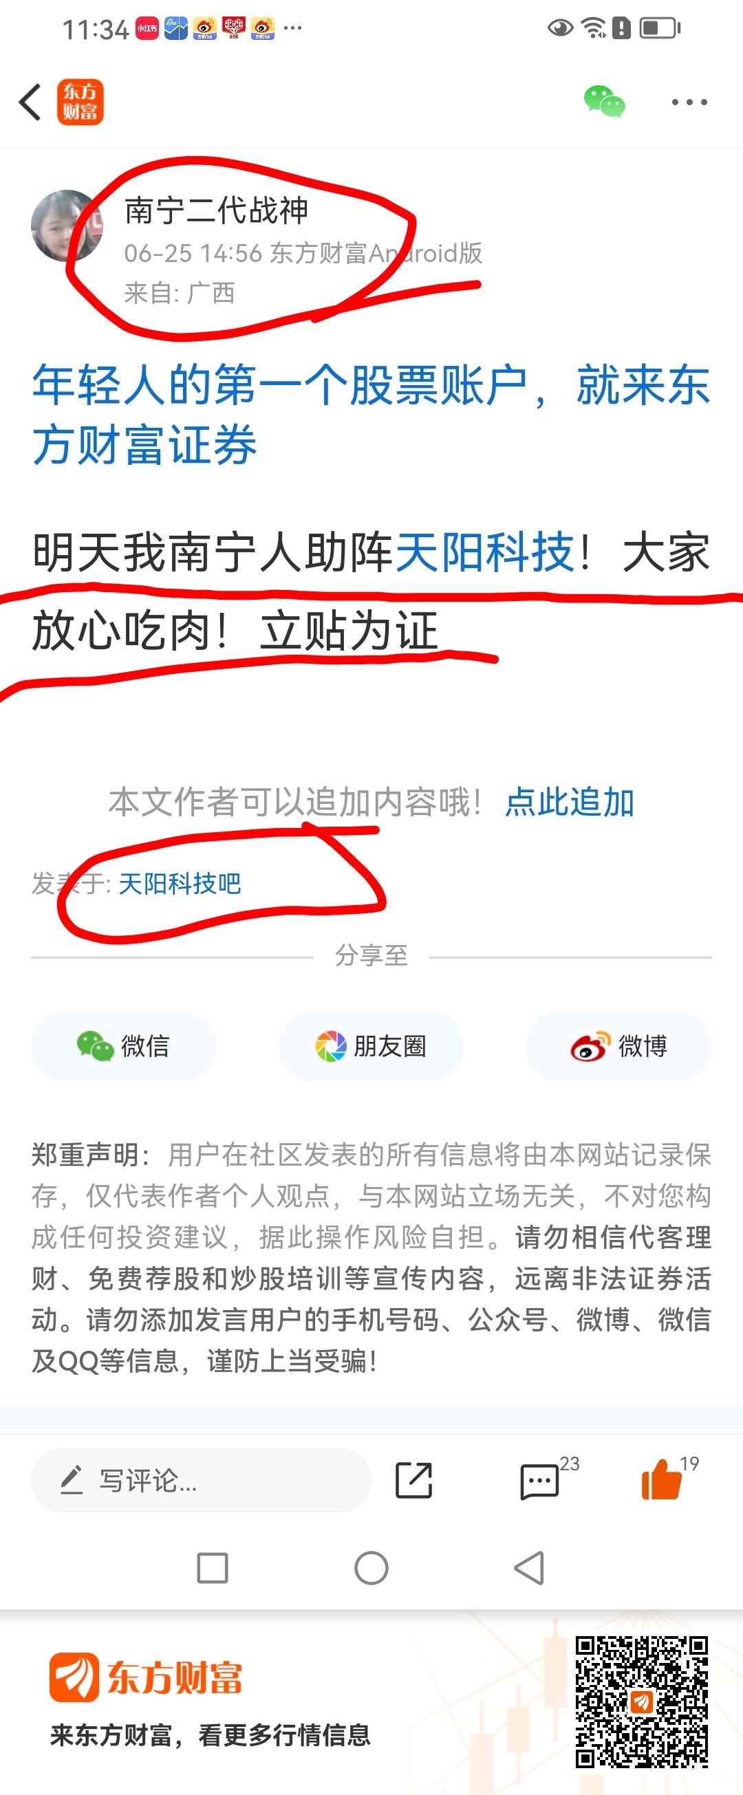Tap the share/forward square-arrow icon

tap(414, 1480)
